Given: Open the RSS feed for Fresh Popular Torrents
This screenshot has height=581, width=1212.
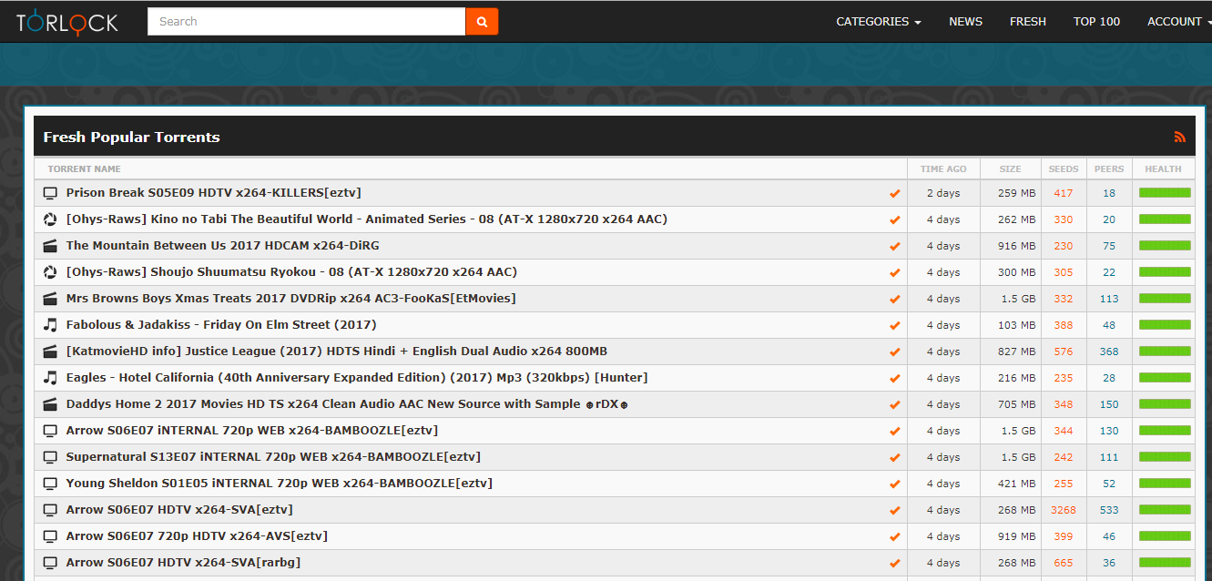Looking at the screenshot, I should coord(1179,137).
